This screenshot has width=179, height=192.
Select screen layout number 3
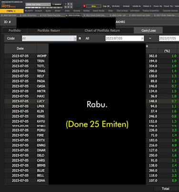pos(71,4)
